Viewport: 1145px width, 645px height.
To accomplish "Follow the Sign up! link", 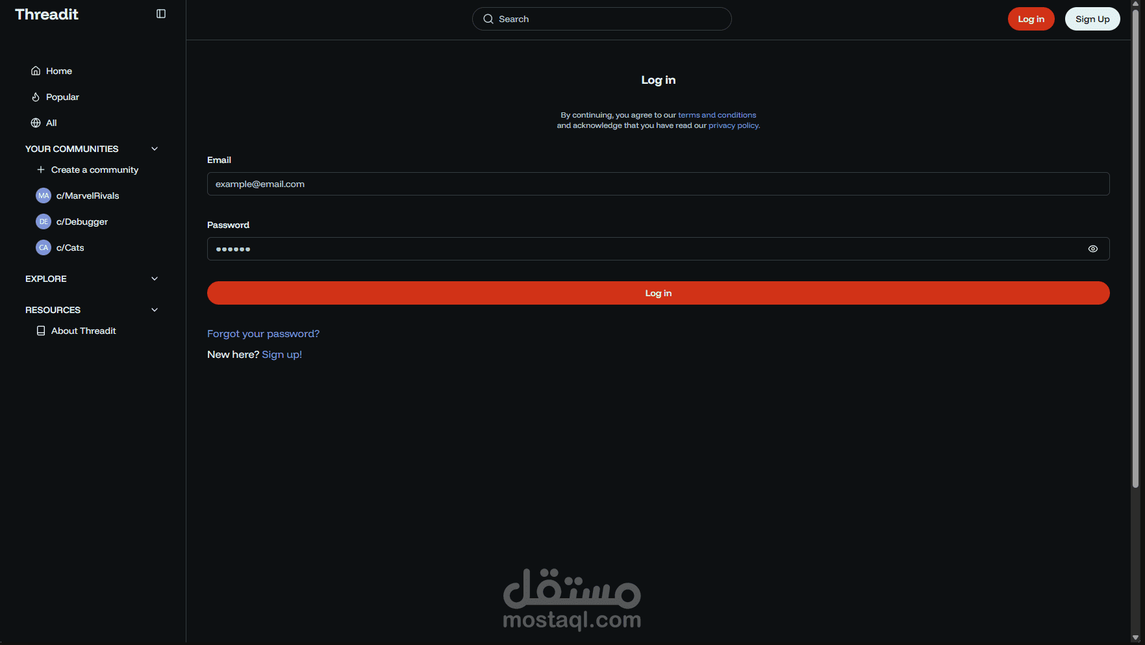I will coord(282,355).
